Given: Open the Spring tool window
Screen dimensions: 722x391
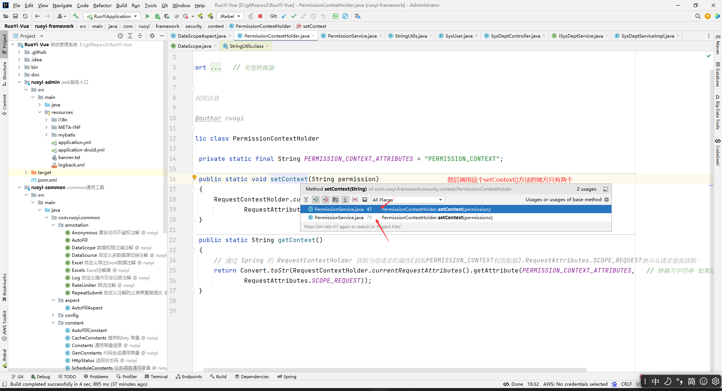Looking at the screenshot, I should coord(287,376).
